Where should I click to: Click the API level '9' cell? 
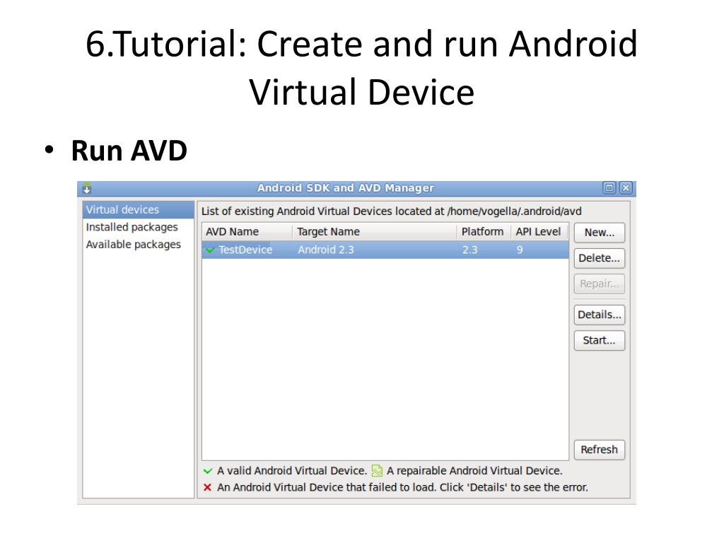pyautogui.click(x=520, y=250)
